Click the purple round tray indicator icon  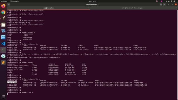point(162,1)
